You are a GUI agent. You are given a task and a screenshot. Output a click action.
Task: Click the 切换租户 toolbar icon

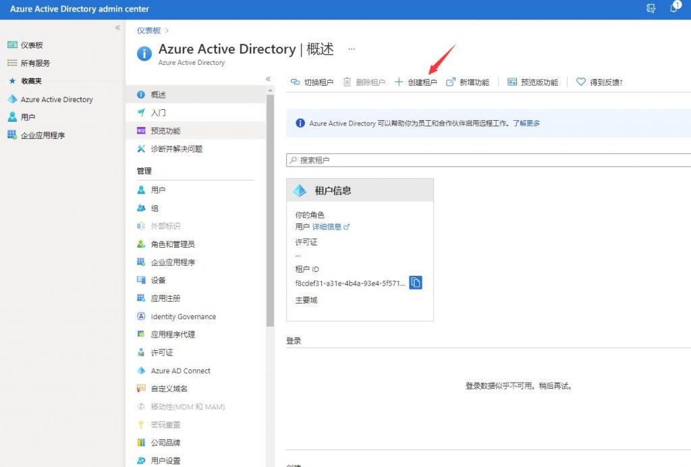tap(296, 82)
